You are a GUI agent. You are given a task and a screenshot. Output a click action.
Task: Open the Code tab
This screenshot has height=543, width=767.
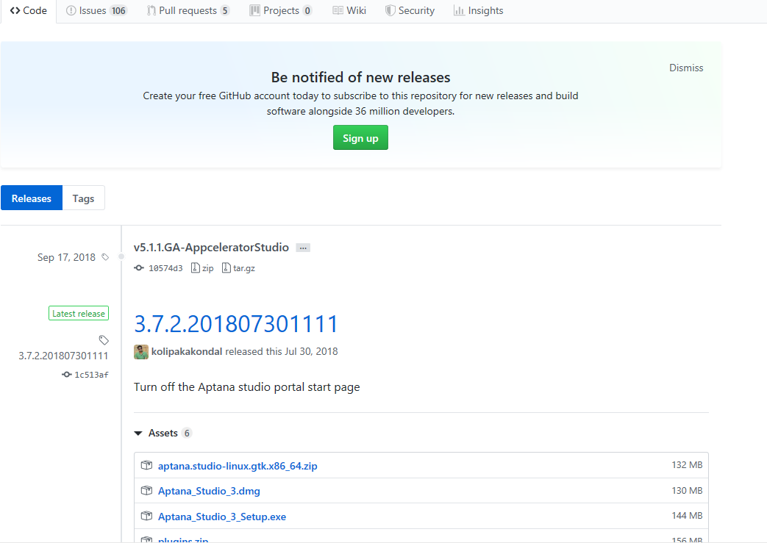pos(29,11)
